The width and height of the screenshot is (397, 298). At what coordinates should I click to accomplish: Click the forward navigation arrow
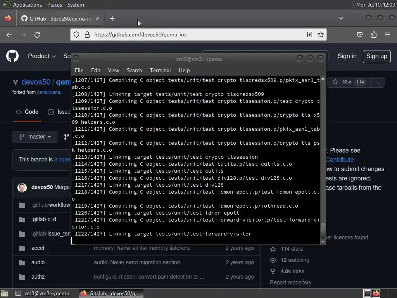[x=23, y=35]
